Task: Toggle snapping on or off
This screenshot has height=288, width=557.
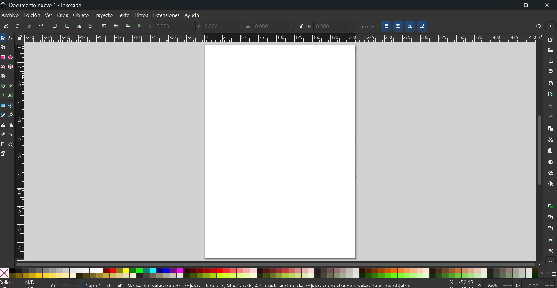Action: pyautogui.click(x=538, y=26)
